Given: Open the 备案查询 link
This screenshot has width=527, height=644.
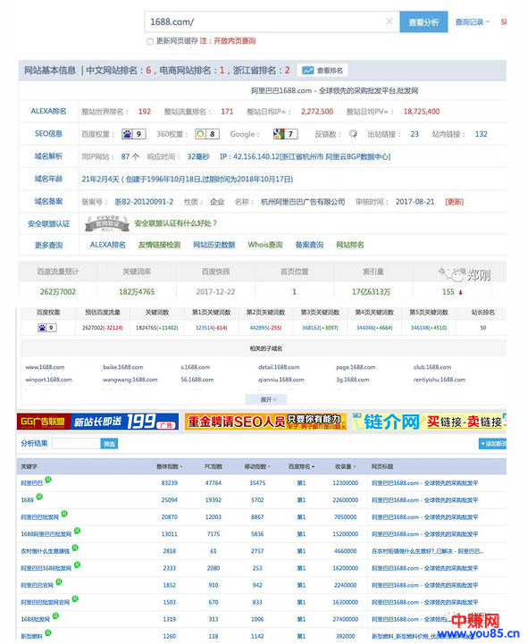Looking at the screenshot, I should point(309,245).
